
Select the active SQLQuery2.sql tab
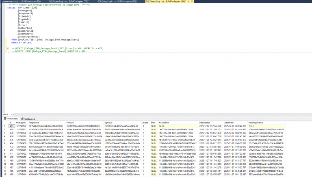(x=166, y=1)
